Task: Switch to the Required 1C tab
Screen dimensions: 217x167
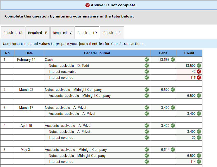Action: click(x=62, y=33)
